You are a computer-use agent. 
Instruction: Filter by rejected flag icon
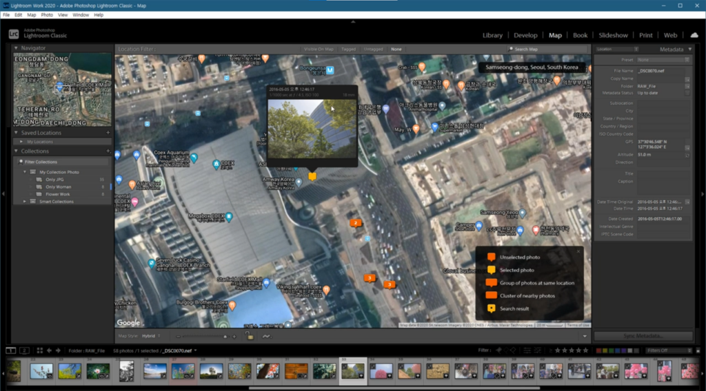[513, 350]
